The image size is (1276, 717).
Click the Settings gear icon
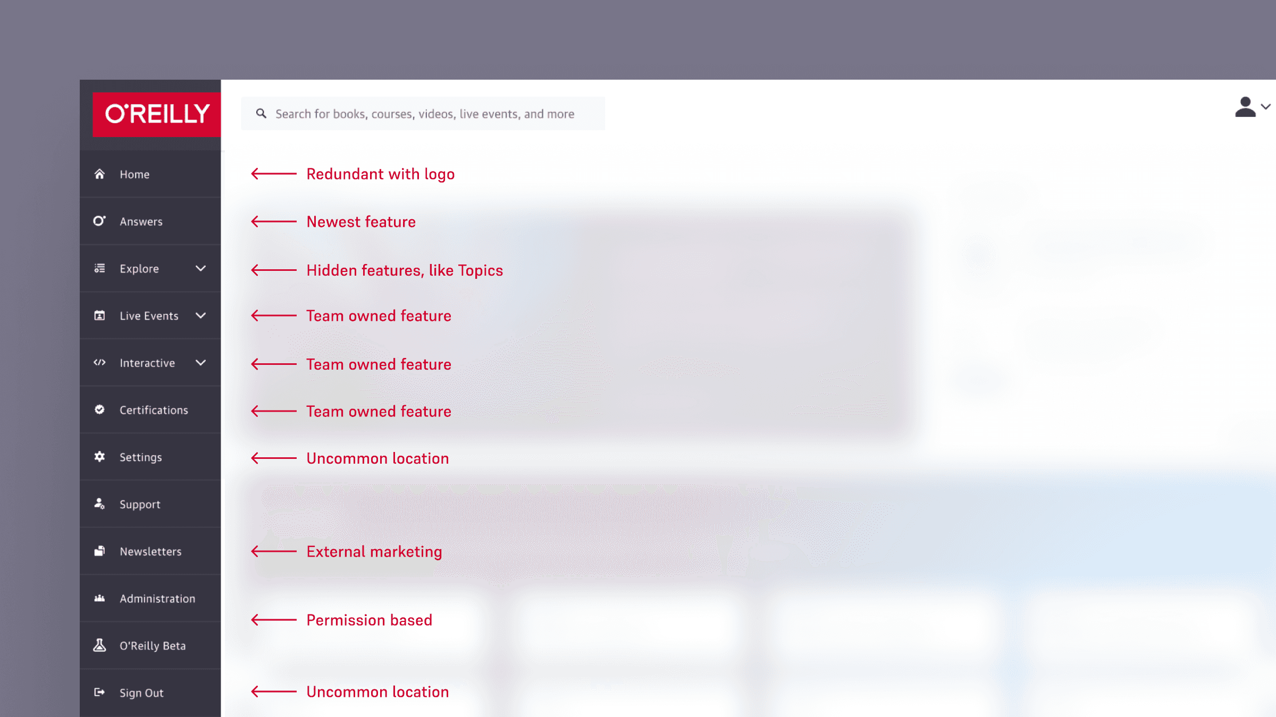tap(100, 456)
